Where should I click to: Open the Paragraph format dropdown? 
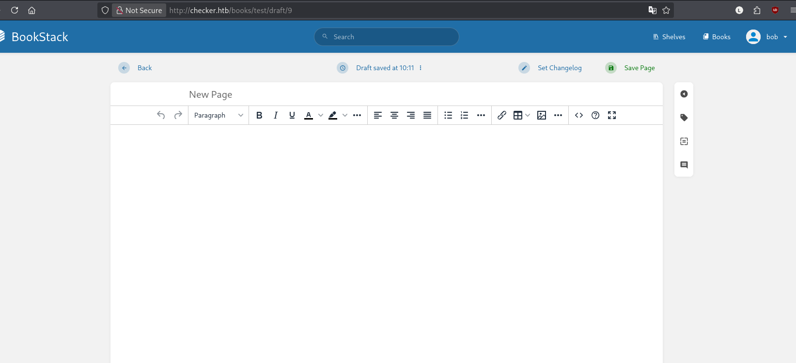pyautogui.click(x=219, y=115)
